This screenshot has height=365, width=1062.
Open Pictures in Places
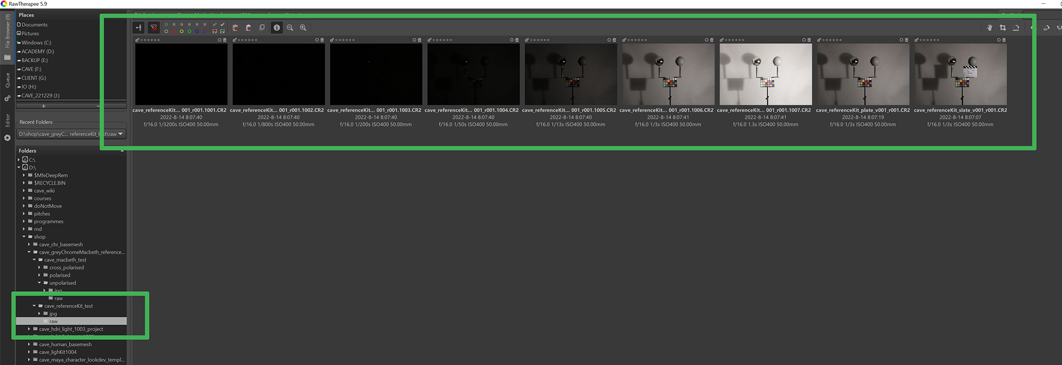(28, 33)
